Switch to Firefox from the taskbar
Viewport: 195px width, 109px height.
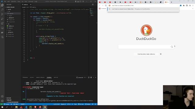click(40, 107)
